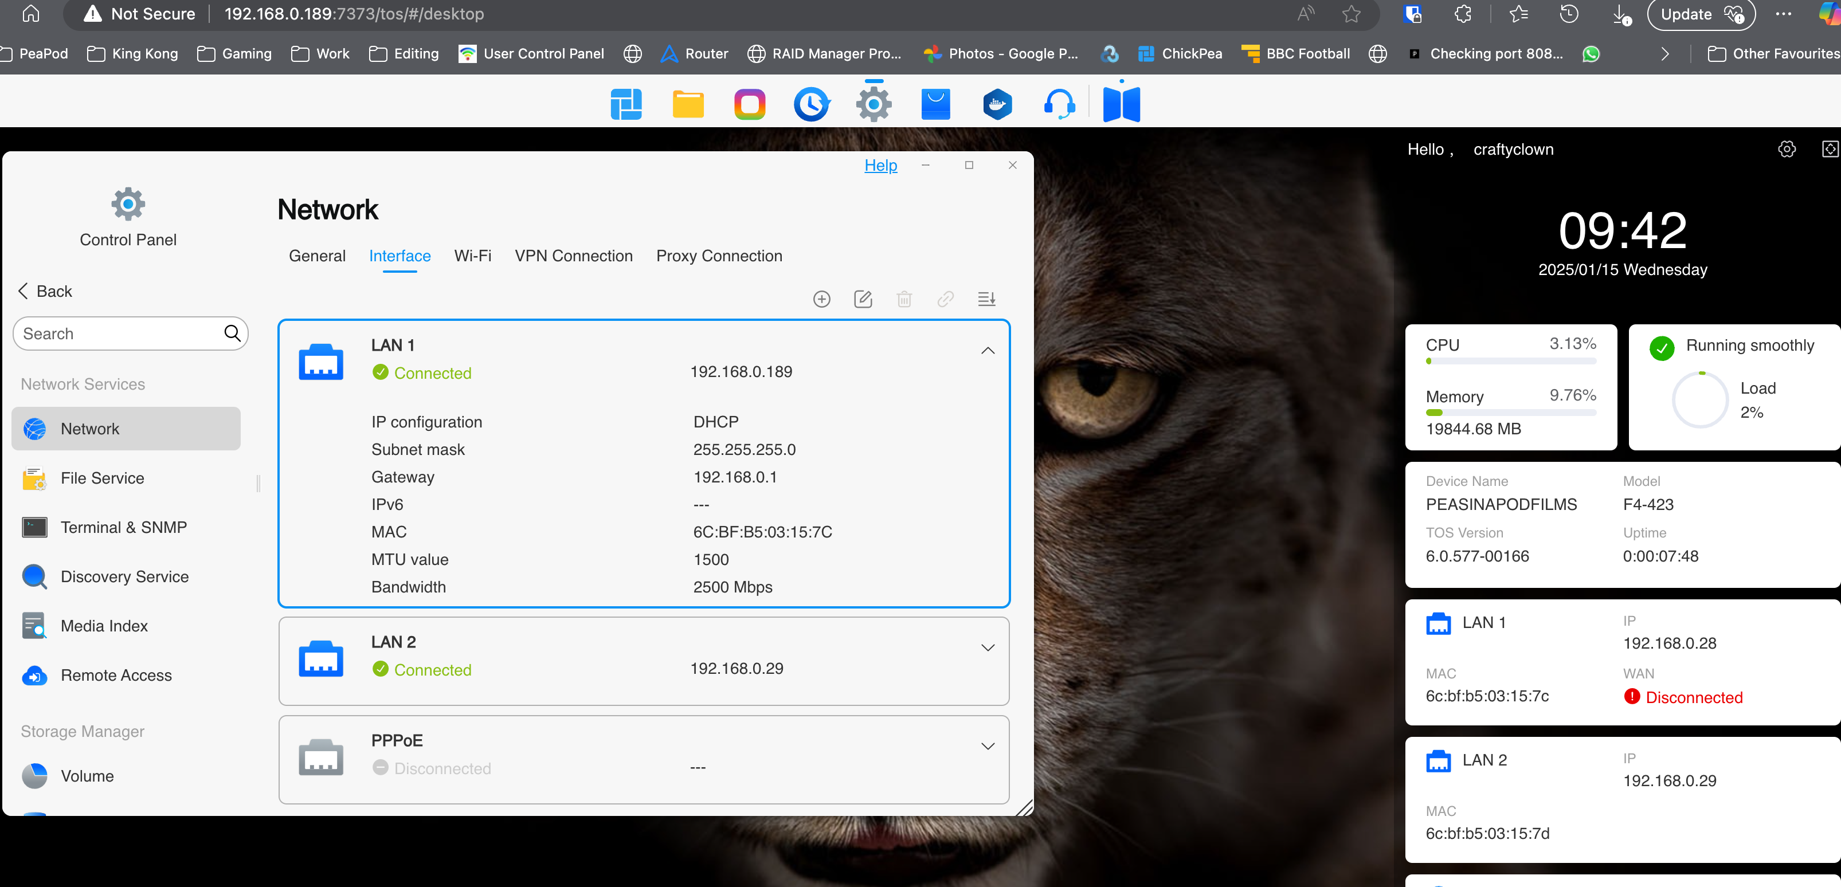Click the edit interface pencil icon
The height and width of the screenshot is (887, 1841).
tap(863, 299)
